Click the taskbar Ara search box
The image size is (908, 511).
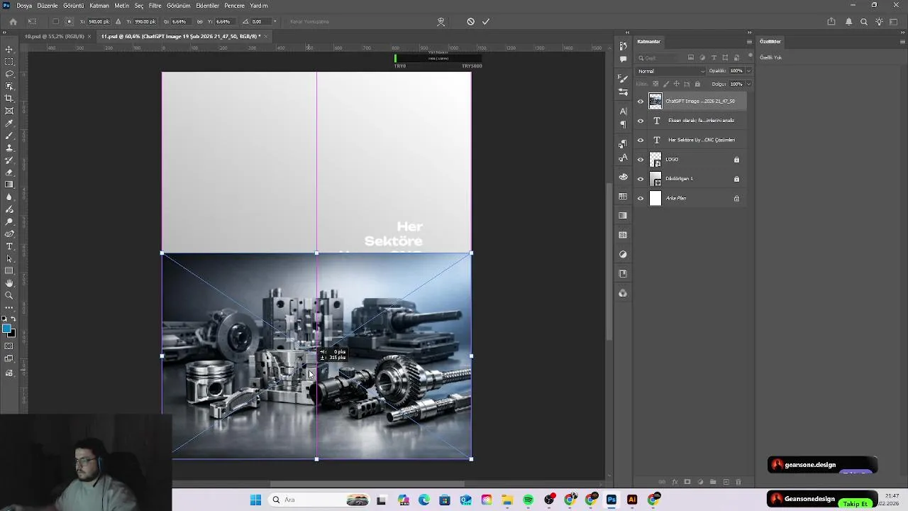[319, 500]
